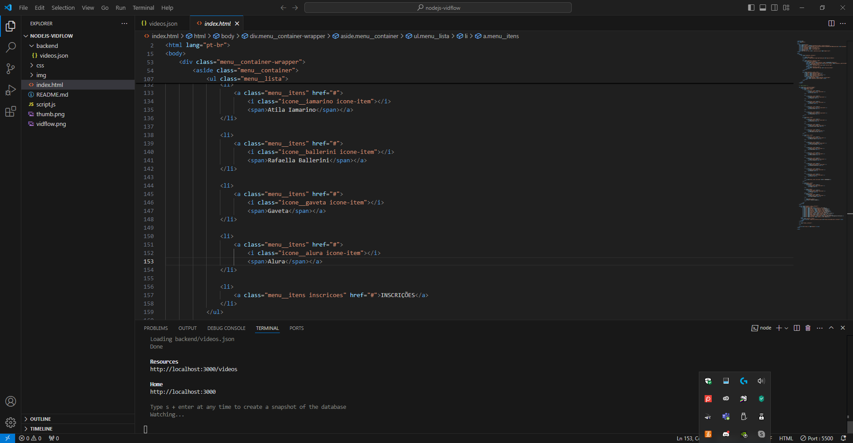Close the terminal panel
Image resolution: width=853 pixels, height=443 pixels.
pyautogui.click(x=843, y=328)
